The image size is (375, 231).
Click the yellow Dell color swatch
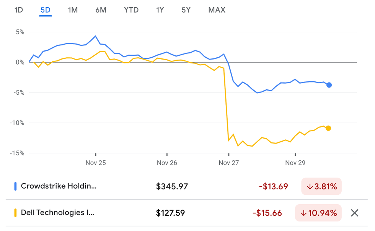[x=15, y=213]
